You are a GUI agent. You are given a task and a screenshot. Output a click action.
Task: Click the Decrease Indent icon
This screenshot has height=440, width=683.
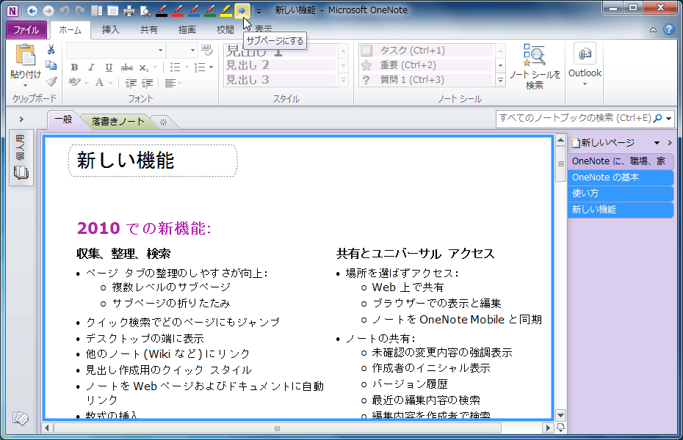coord(130,83)
